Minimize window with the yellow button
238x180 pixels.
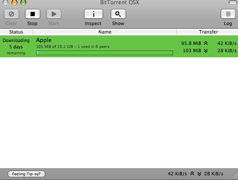click(14, 3)
